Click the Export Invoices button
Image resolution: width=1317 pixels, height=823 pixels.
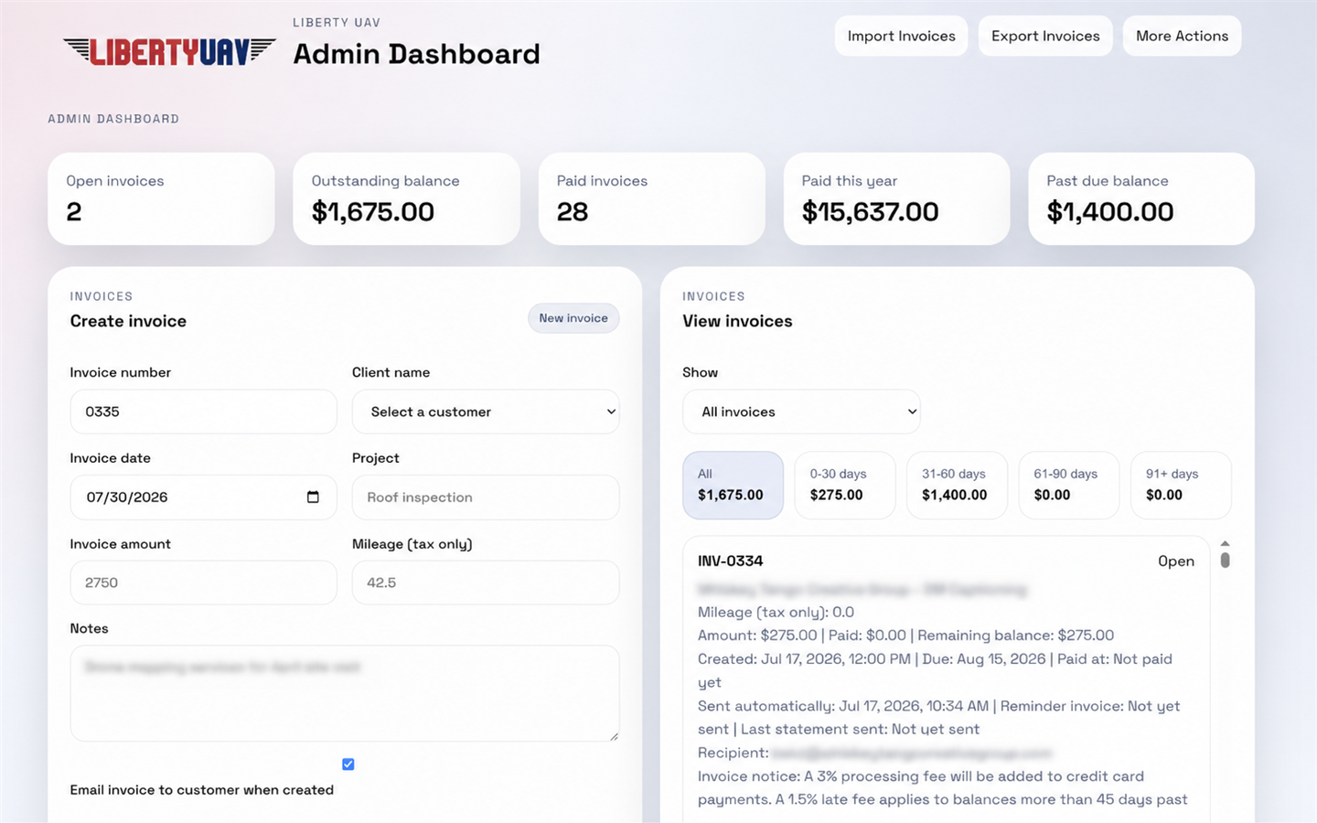1045,36
